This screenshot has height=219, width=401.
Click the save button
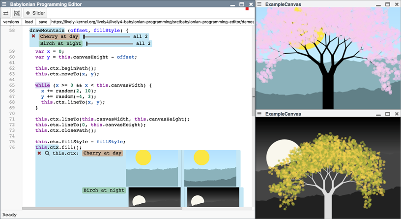point(43,22)
